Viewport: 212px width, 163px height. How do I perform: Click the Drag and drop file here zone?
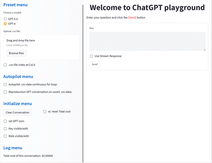[41, 47]
